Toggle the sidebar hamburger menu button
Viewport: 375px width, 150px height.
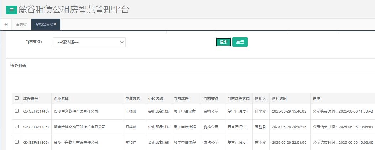[x=11, y=10]
